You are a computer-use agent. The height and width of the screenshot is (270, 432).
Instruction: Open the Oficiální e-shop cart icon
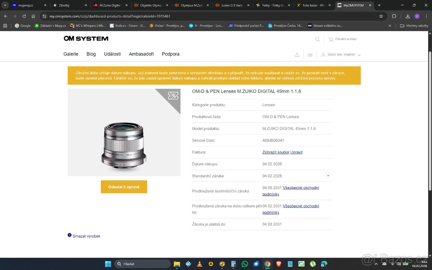[330, 39]
